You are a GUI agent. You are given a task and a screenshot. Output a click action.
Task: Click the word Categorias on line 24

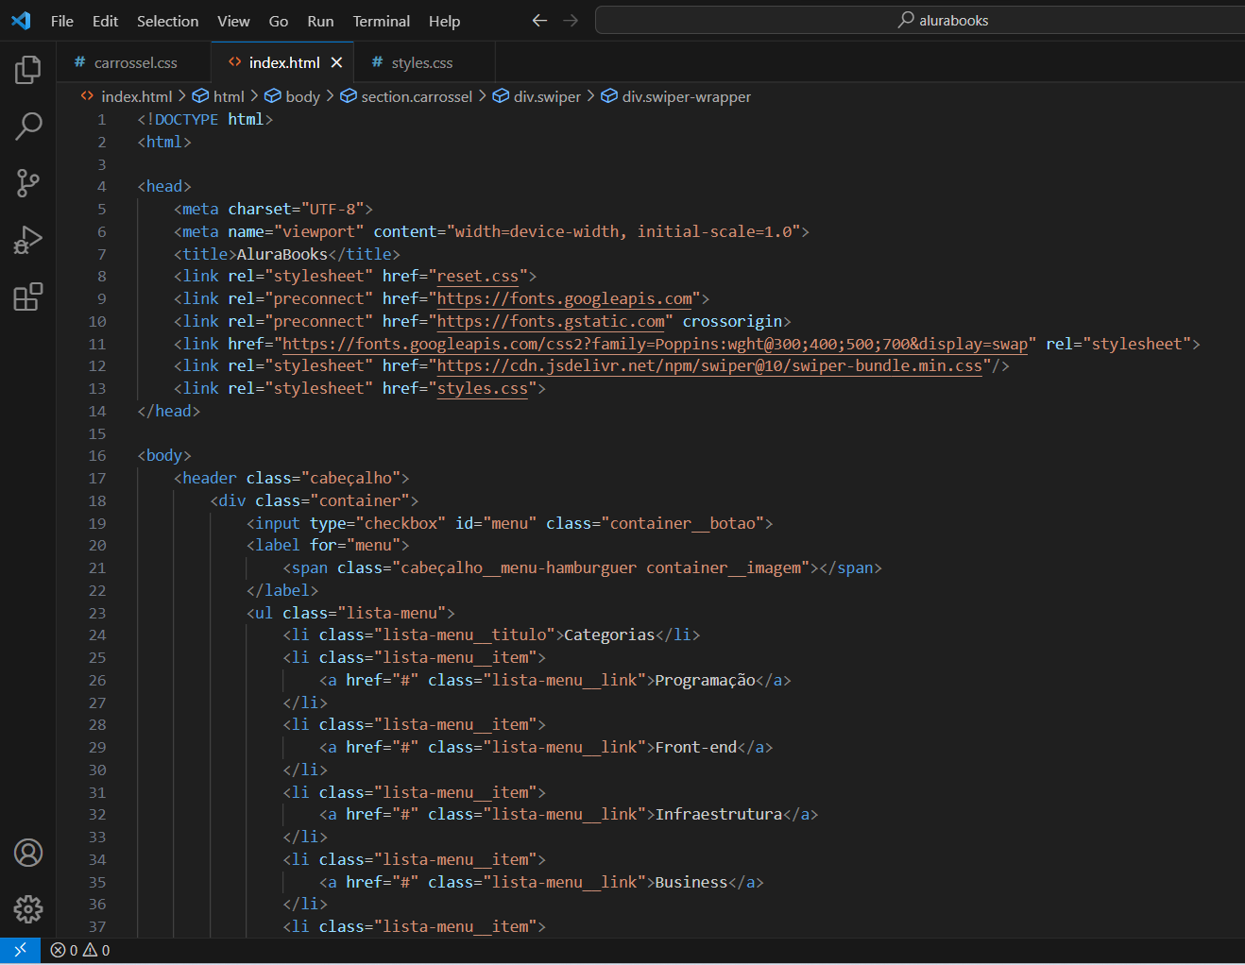[x=609, y=635]
